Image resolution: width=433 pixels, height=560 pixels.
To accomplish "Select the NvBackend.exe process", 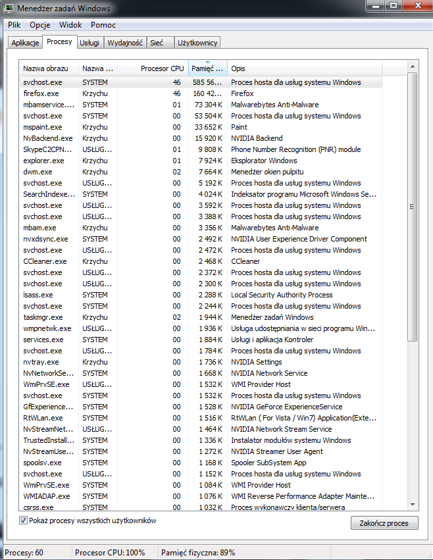I will pyautogui.click(x=201, y=138).
